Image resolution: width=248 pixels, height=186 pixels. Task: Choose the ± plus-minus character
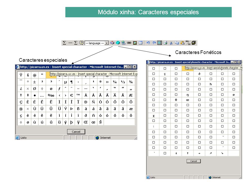pos(35,82)
